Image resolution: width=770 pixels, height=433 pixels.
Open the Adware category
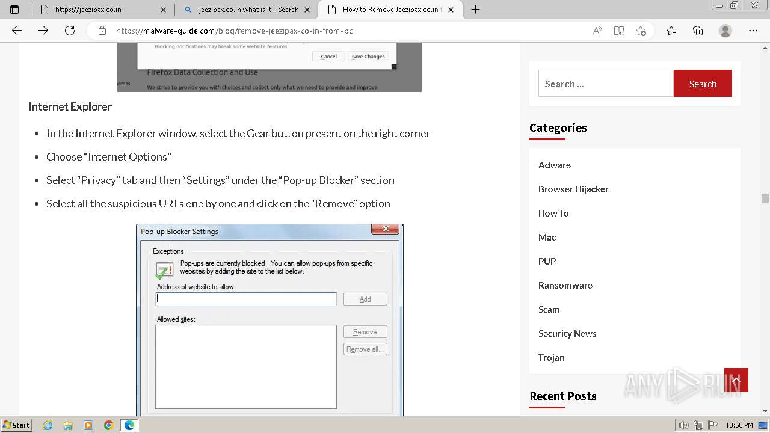coord(555,165)
